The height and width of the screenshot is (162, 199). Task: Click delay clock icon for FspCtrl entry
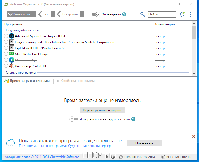click(6, 48)
